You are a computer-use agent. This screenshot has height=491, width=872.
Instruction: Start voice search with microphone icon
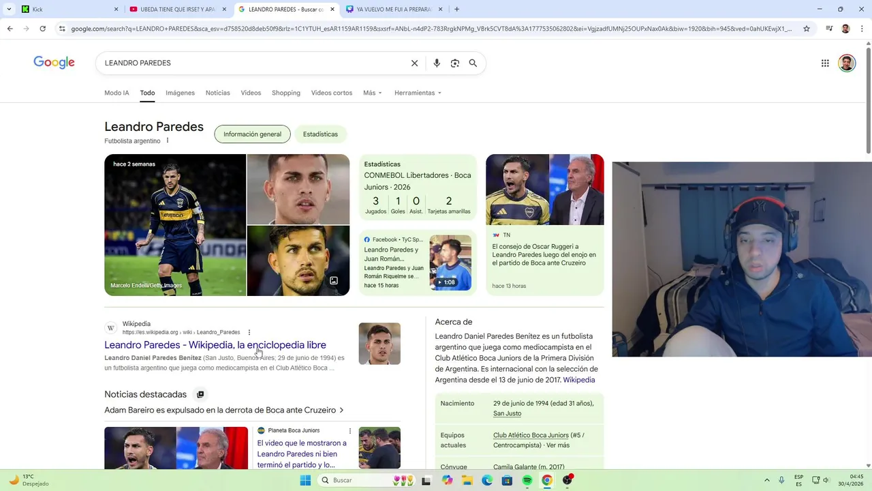(x=437, y=63)
